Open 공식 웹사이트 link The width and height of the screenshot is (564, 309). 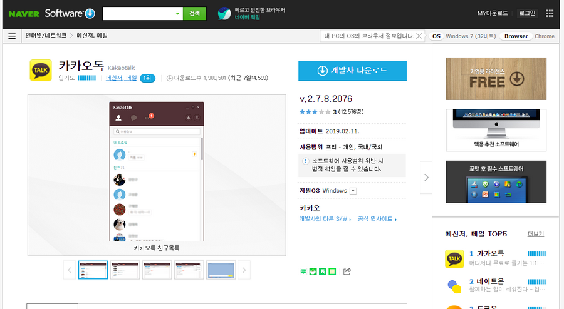377,219
